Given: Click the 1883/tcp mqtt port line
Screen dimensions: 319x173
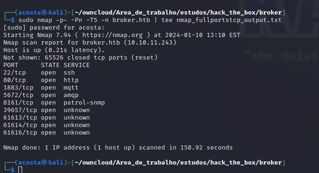Looking at the screenshot, I should [x=41, y=88].
